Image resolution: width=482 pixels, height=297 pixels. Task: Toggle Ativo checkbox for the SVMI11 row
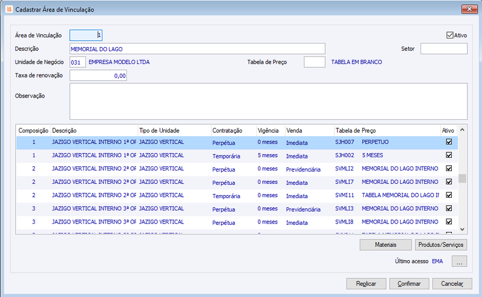[449, 195]
